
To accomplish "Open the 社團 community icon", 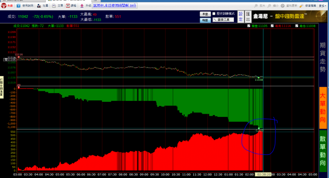I will pos(39,5).
